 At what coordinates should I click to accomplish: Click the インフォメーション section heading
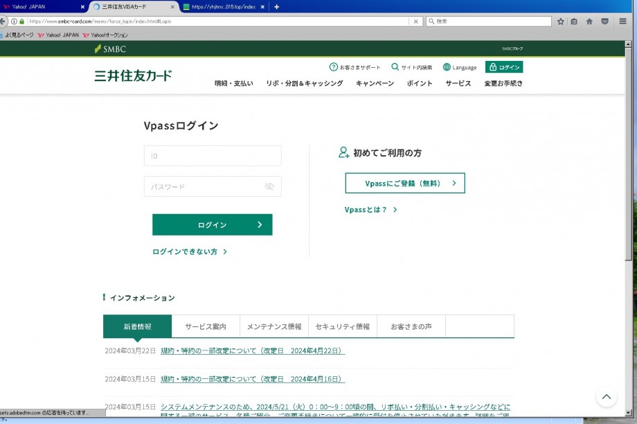click(x=142, y=298)
